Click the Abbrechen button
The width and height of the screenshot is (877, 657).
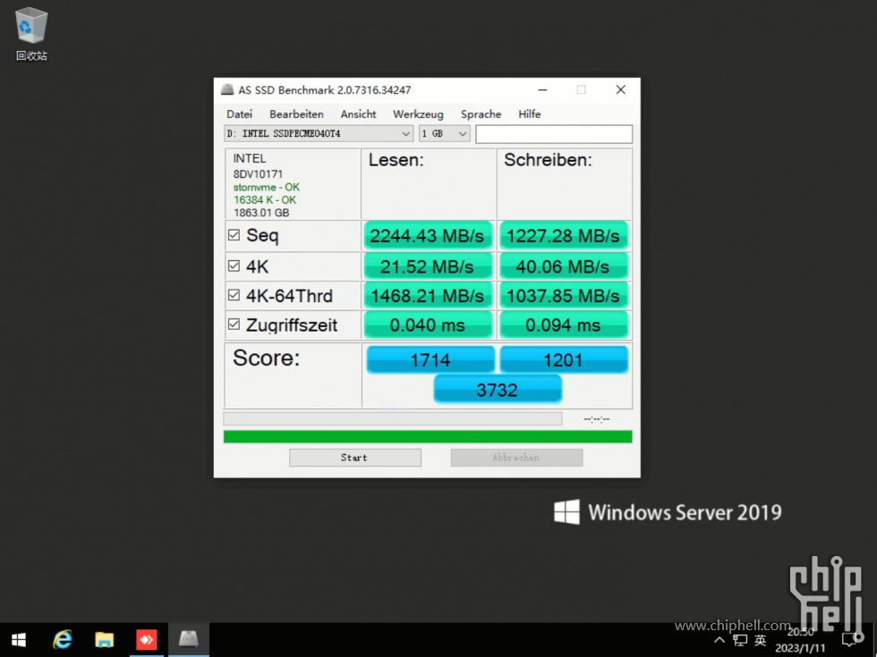point(516,458)
